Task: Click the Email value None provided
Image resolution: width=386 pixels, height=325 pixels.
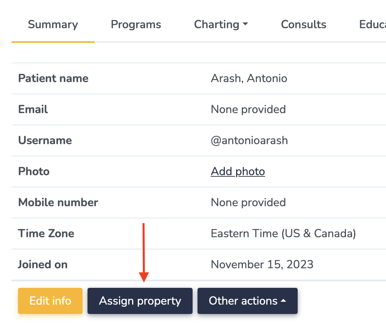Action: coord(248,109)
